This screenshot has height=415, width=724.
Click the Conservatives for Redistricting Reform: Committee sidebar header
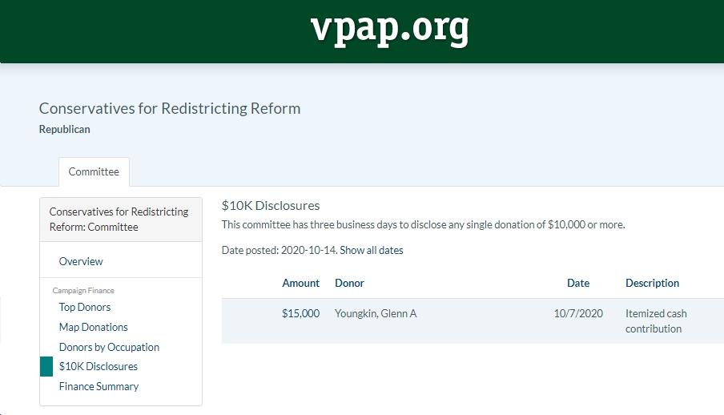pos(121,220)
